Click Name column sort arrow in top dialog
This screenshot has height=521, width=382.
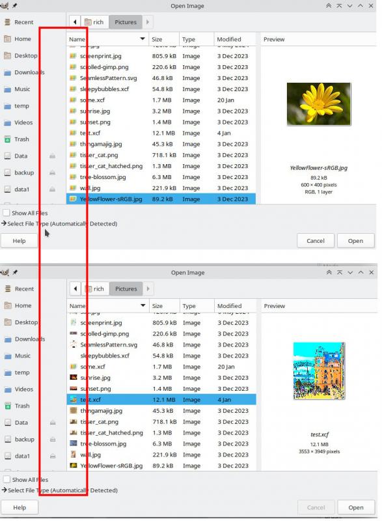tap(143, 38)
